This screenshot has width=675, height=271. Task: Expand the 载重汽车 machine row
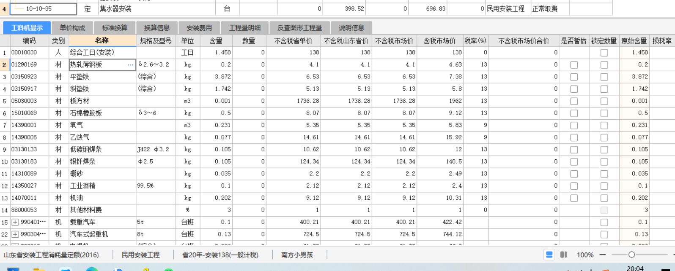coord(15,222)
